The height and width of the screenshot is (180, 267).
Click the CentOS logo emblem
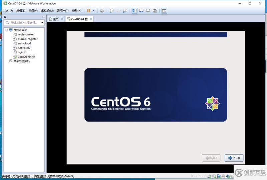[213, 104]
